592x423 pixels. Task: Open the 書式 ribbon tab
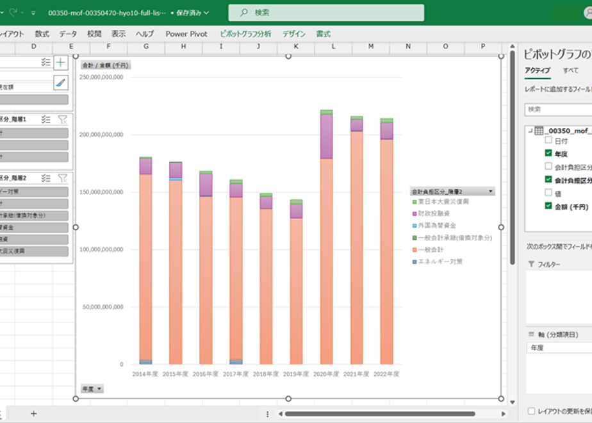click(323, 34)
